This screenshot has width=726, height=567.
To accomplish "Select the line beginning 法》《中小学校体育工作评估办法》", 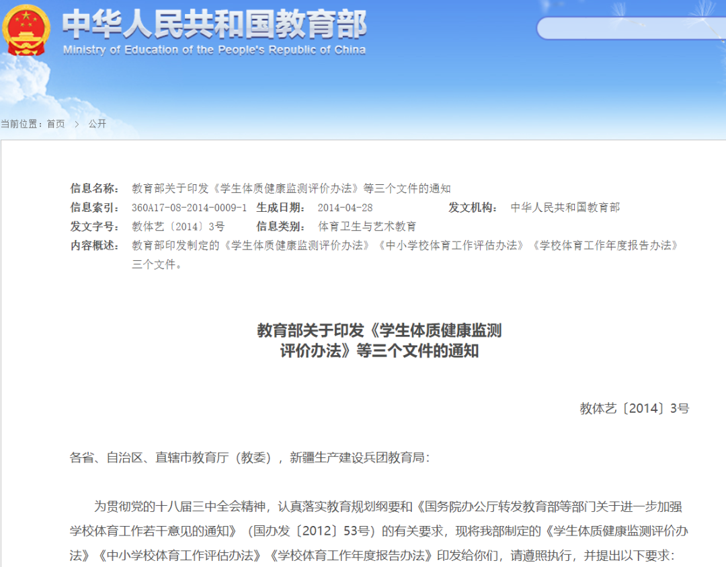I will pyautogui.click(x=372, y=555).
